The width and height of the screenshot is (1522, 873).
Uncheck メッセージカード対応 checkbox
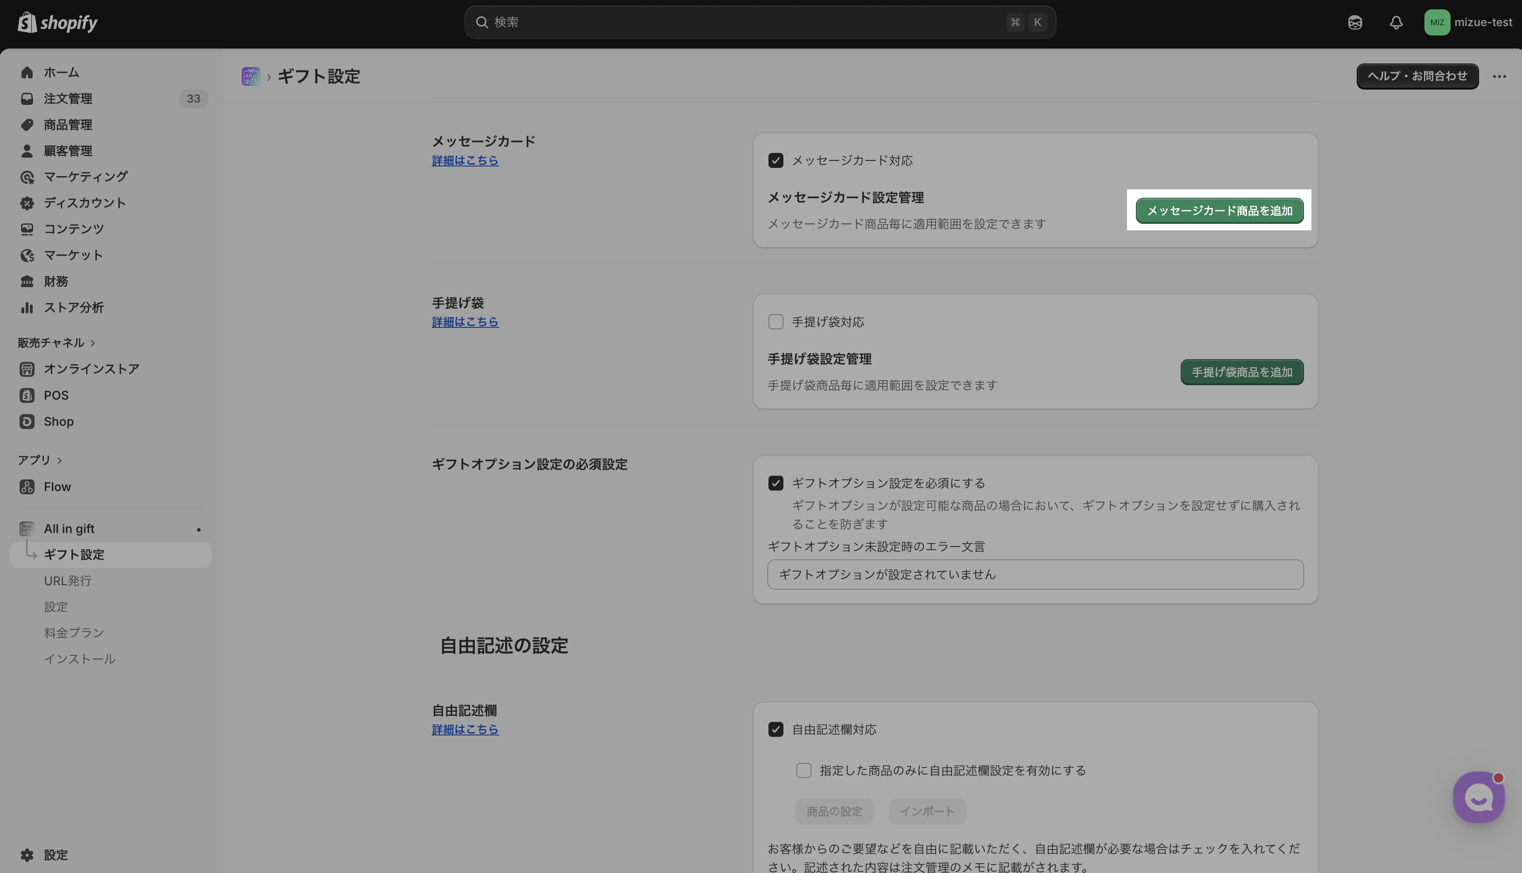775,160
